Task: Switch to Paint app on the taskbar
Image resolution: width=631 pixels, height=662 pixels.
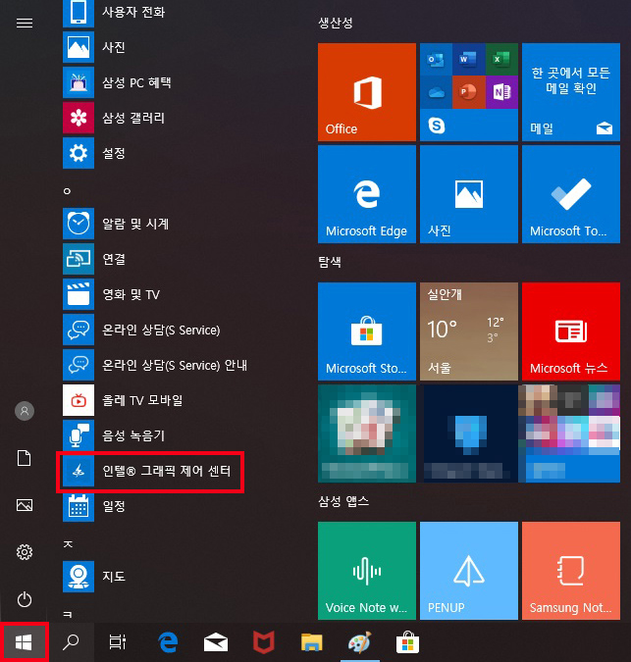Action: coord(360,642)
